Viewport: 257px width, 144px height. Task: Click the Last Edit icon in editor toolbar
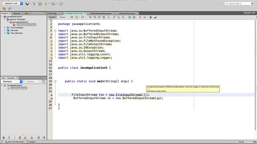click(x=72, y=17)
